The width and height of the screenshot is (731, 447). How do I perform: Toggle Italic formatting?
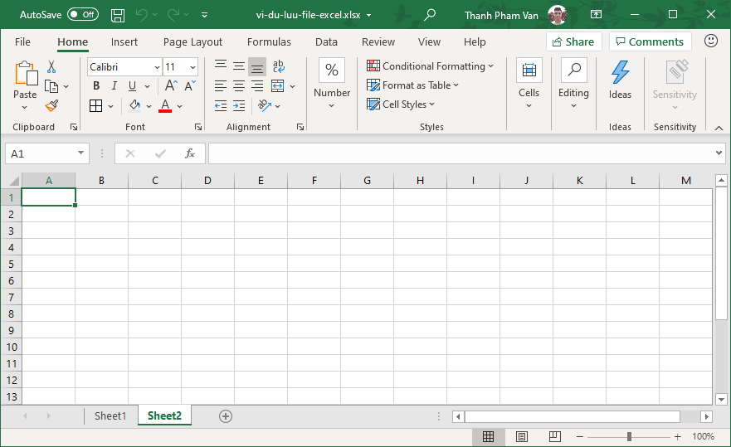pos(115,85)
